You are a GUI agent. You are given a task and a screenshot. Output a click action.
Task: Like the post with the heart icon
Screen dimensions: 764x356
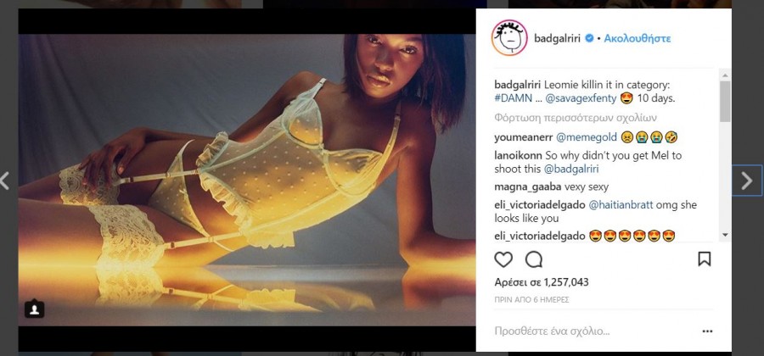pyautogui.click(x=503, y=259)
